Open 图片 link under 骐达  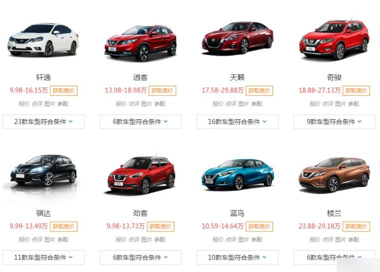coord(49,240)
